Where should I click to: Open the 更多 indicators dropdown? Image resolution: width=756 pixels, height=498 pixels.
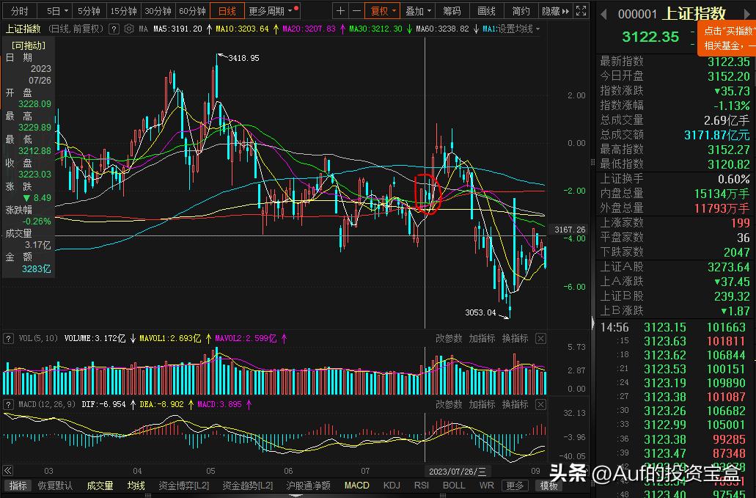coord(515,486)
